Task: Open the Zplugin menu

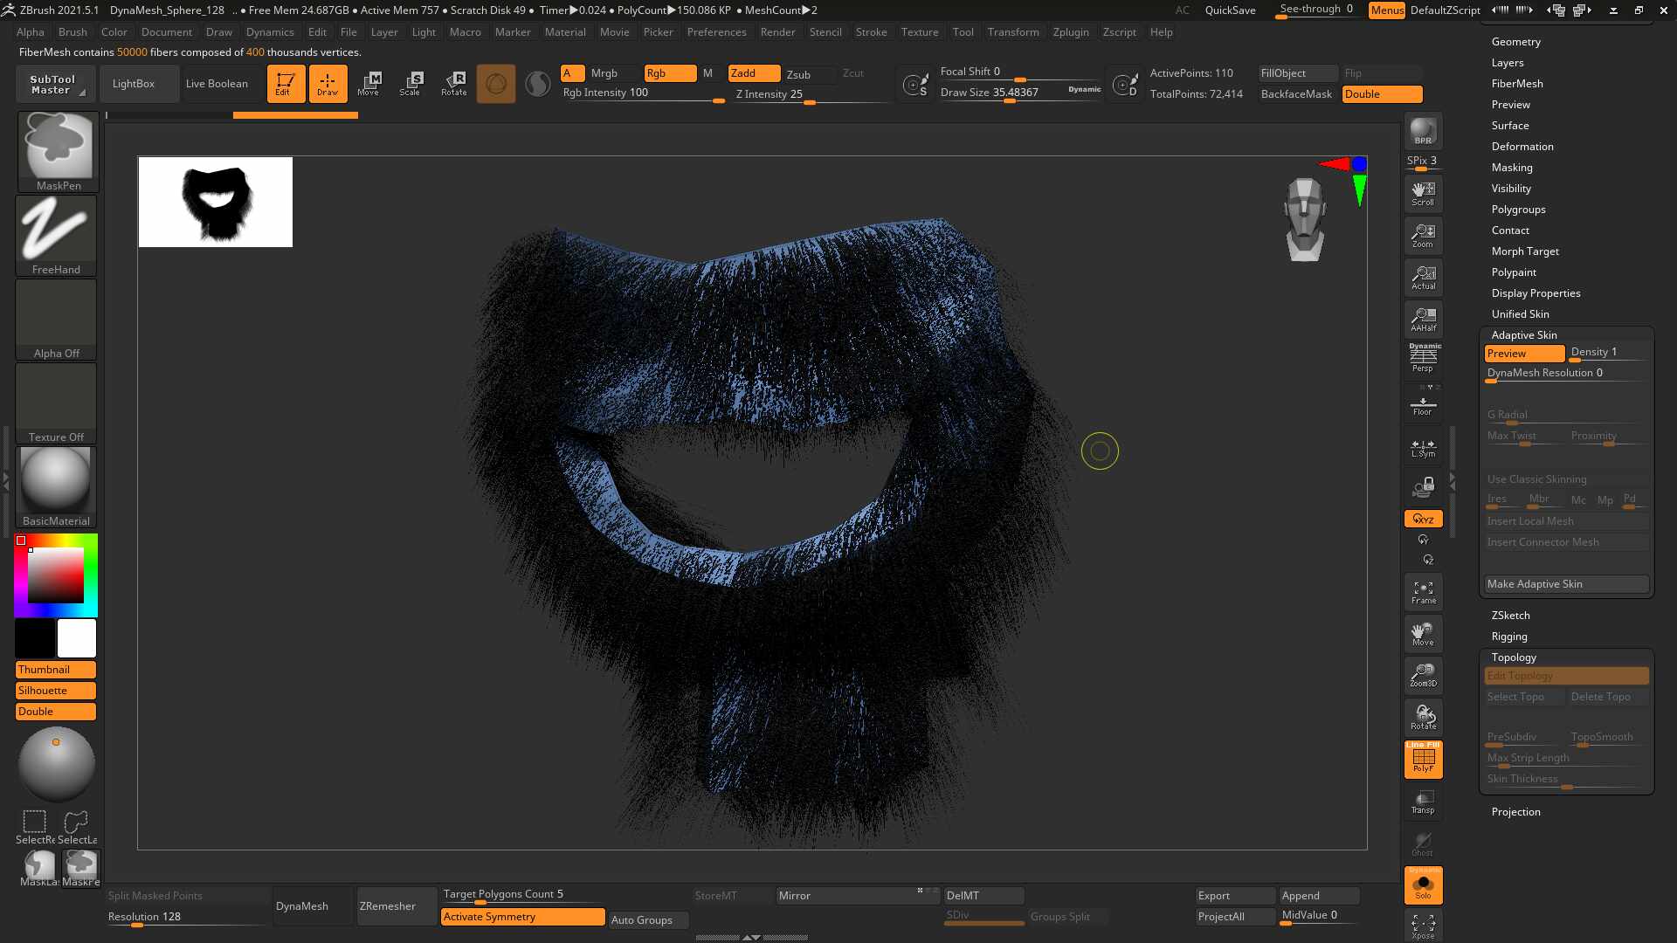Action: click(x=1070, y=32)
